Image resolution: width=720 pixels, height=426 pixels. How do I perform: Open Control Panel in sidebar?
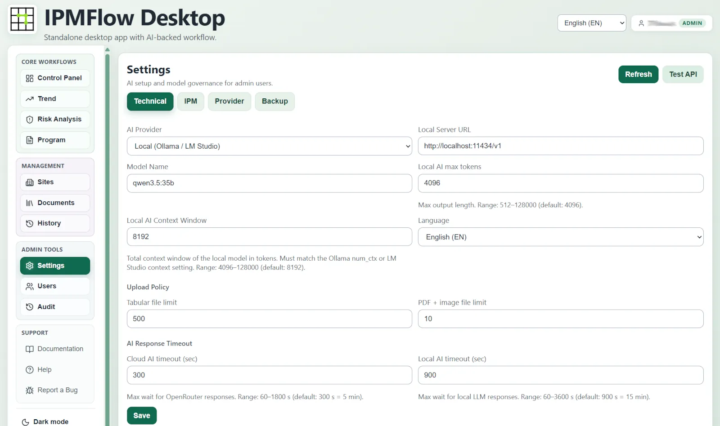[x=55, y=78]
